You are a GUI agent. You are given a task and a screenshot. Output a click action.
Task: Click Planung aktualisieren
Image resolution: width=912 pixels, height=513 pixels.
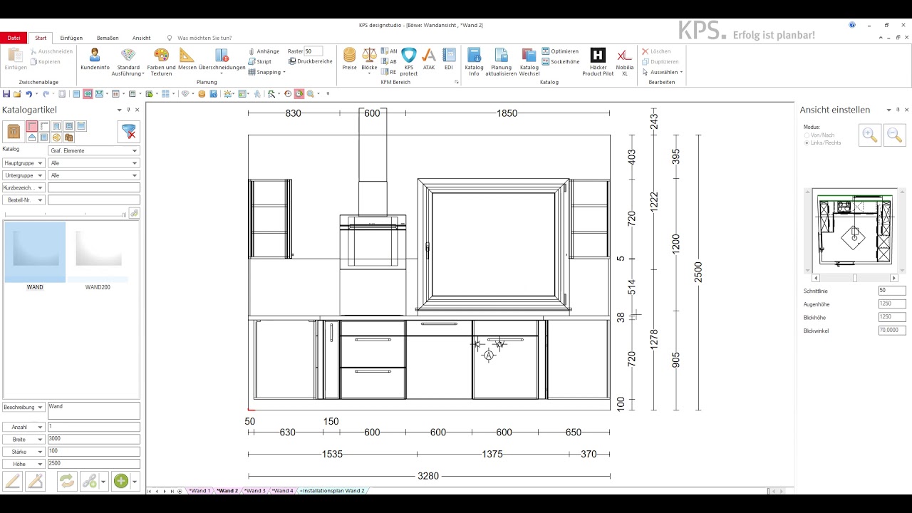click(x=501, y=62)
